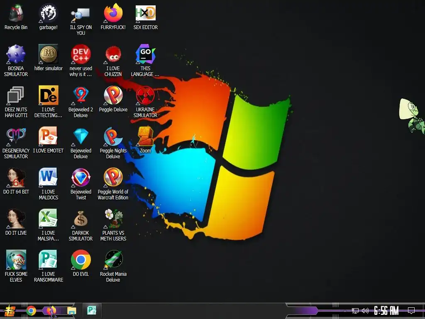
Task: Click the 6:56 AM taskbar clock
Action: pyautogui.click(x=386, y=311)
